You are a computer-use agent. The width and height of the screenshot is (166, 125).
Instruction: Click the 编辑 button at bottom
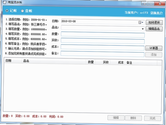tap(116, 118)
